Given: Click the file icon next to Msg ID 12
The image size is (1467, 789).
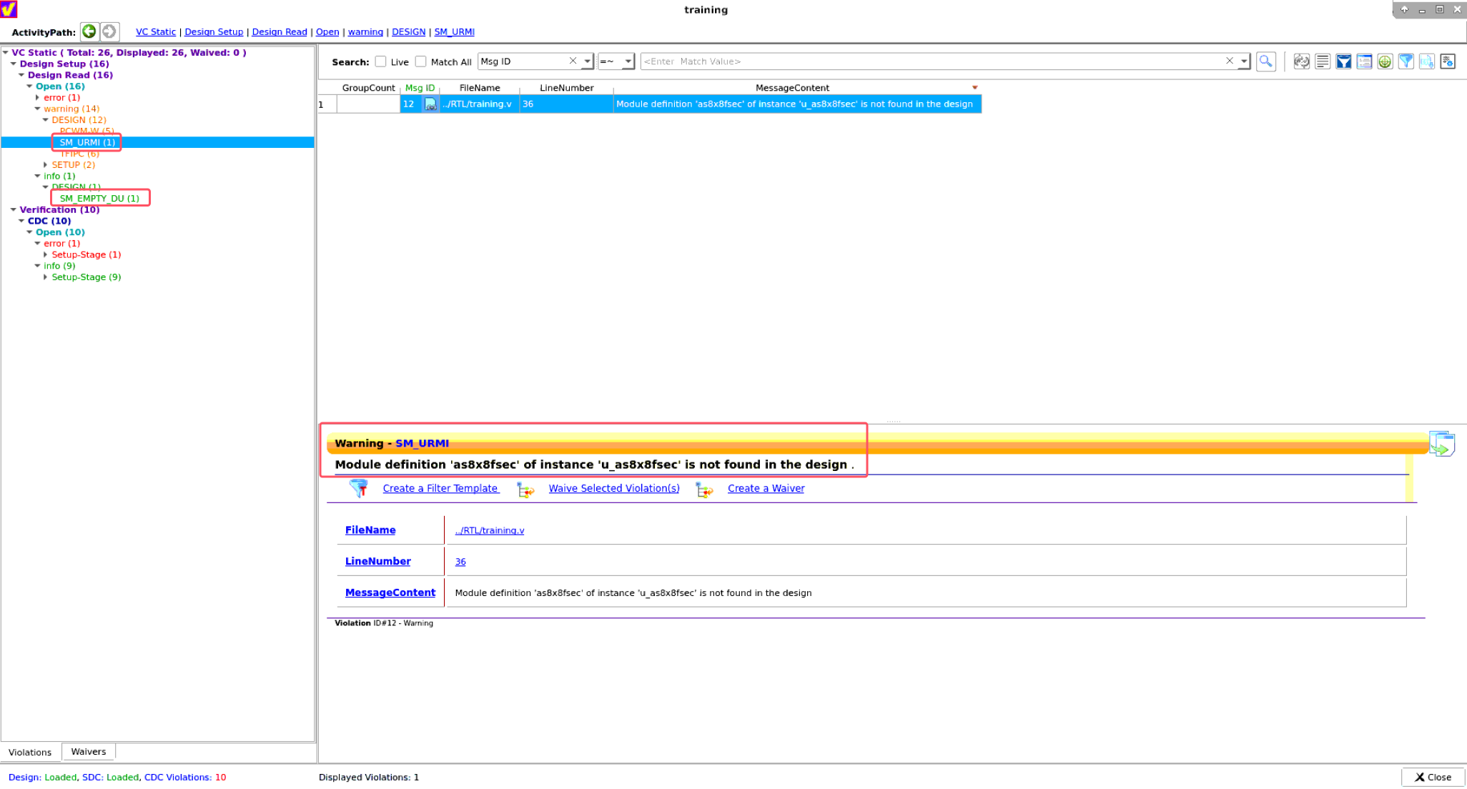Looking at the screenshot, I should click(430, 104).
